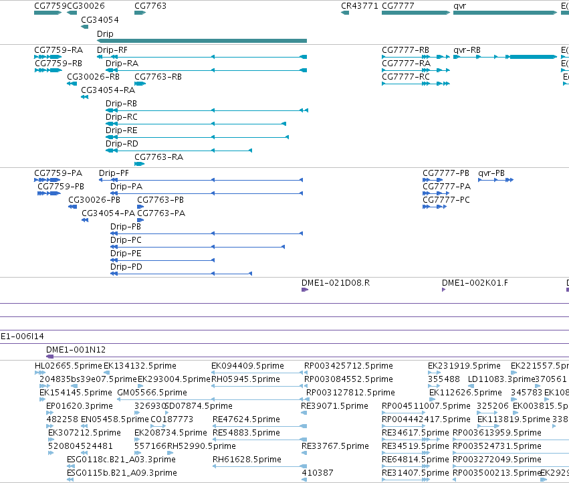Click the RE47624.5prime EST label
Viewport: 569px width, 483px height.
tap(247, 419)
